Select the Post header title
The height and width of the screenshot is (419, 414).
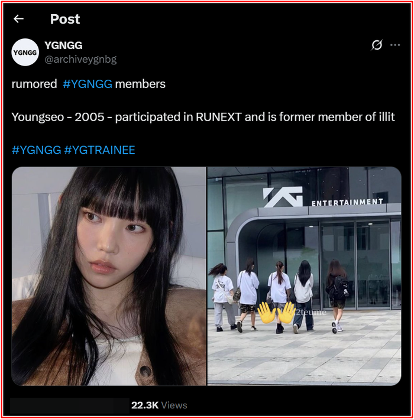(65, 19)
